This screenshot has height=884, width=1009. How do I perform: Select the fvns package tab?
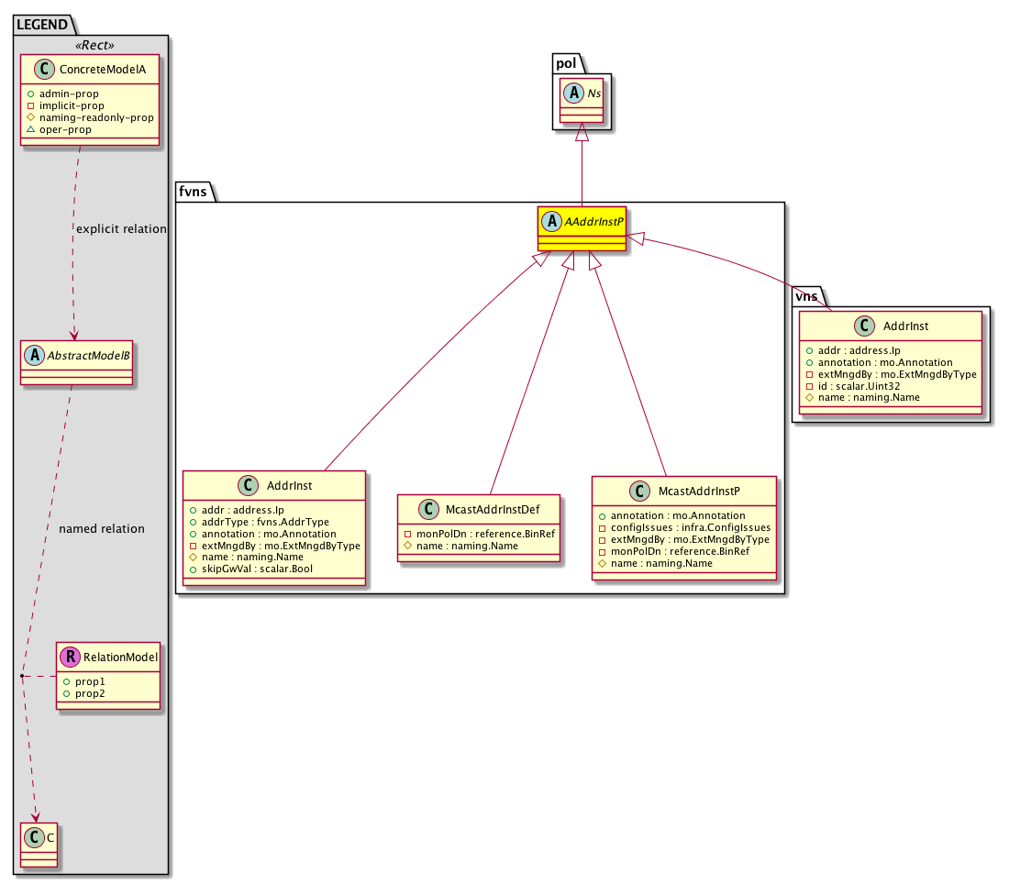194,192
